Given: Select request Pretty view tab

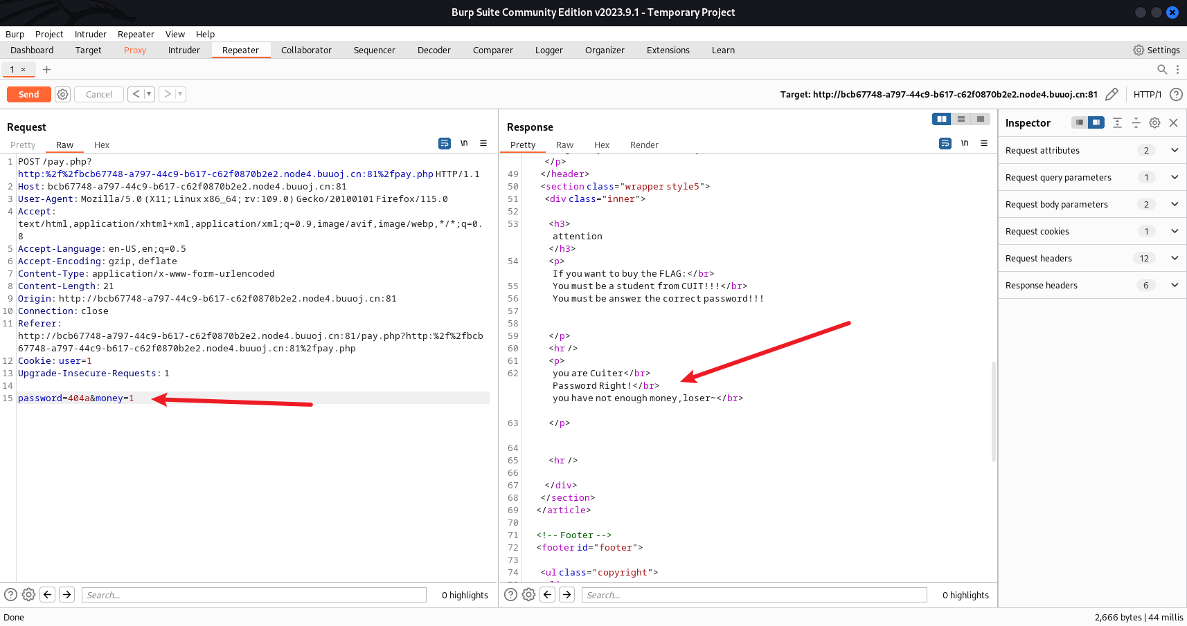Looking at the screenshot, I should tap(23, 145).
